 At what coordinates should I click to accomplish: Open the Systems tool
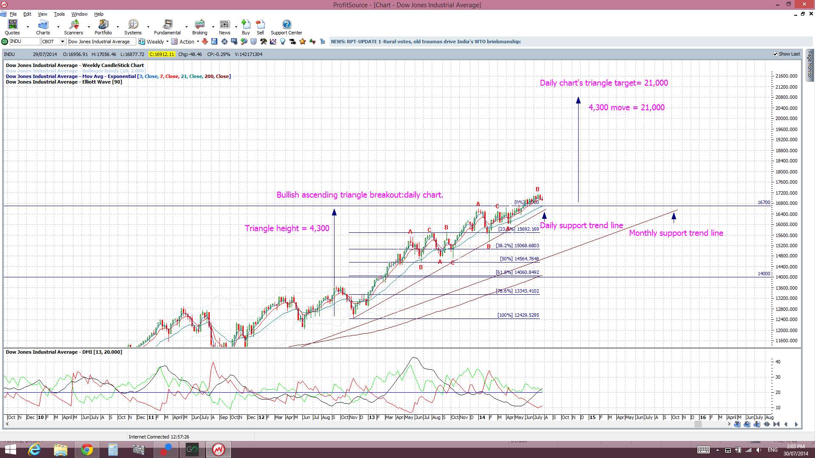pos(133,27)
